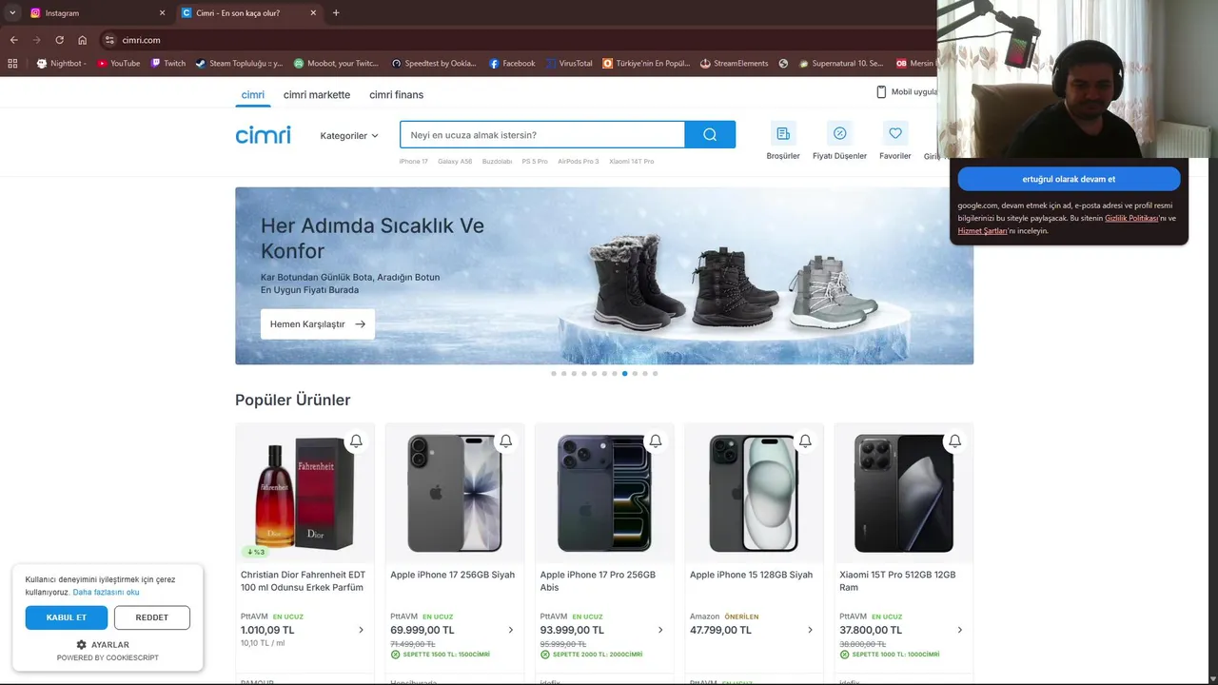
Task: Continue as ertuğrul with Google
Action: tap(1069, 179)
